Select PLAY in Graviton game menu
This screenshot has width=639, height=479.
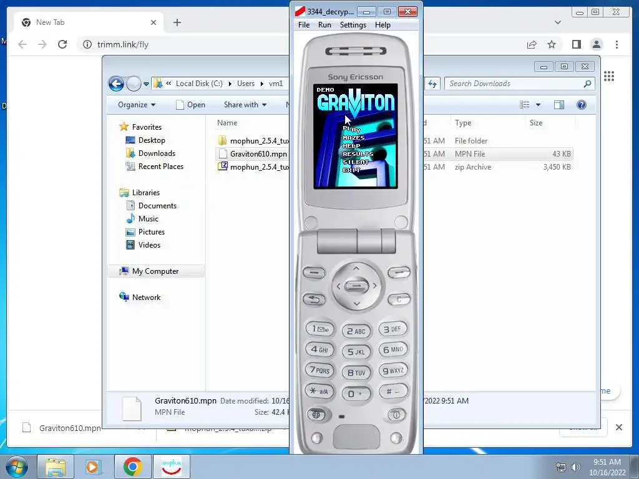352,129
